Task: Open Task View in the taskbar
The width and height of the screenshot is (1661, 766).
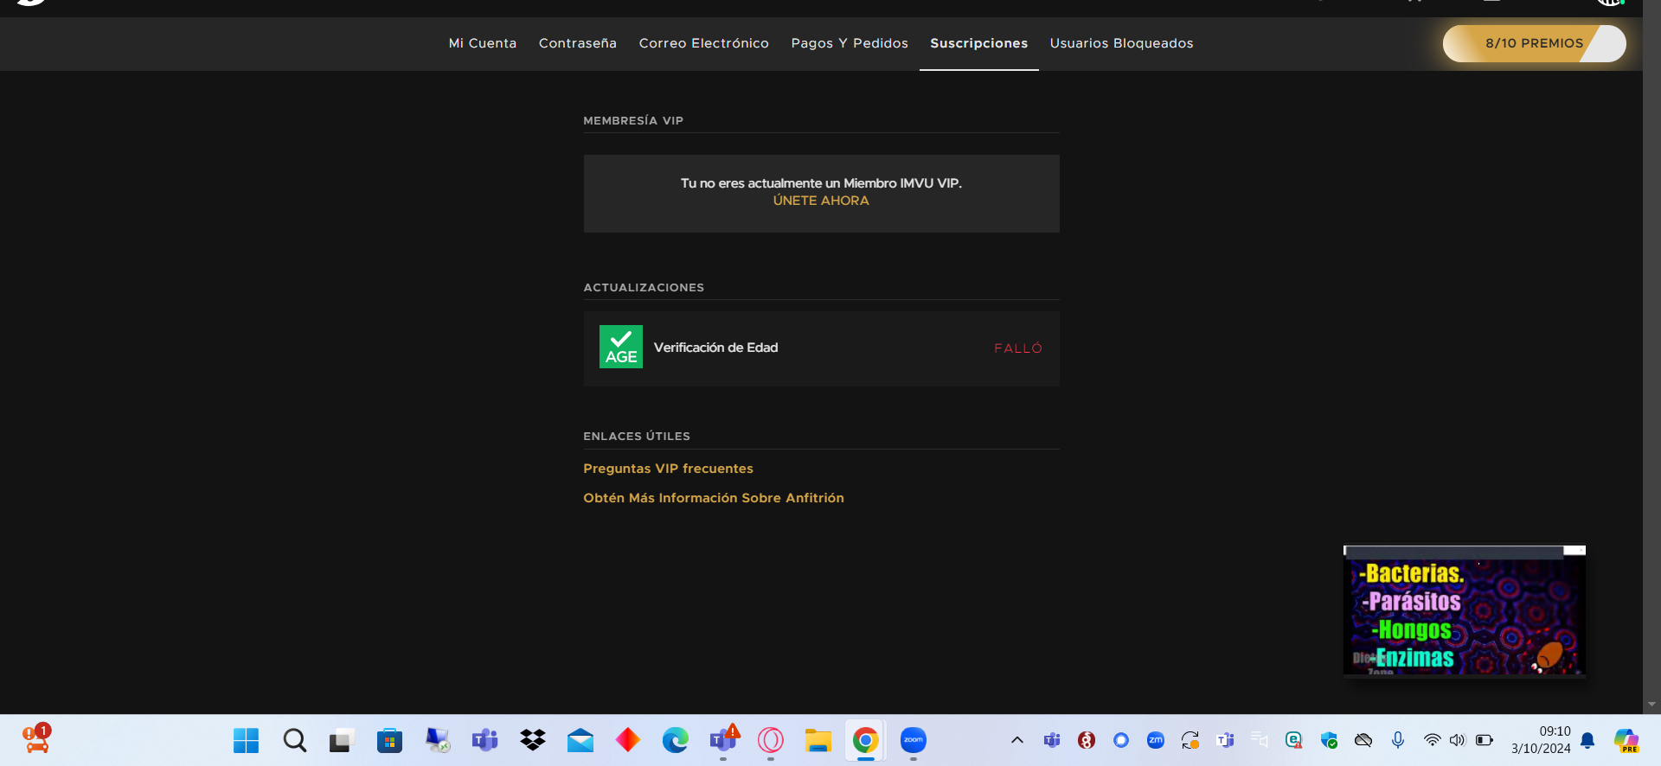Action: click(x=342, y=740)
